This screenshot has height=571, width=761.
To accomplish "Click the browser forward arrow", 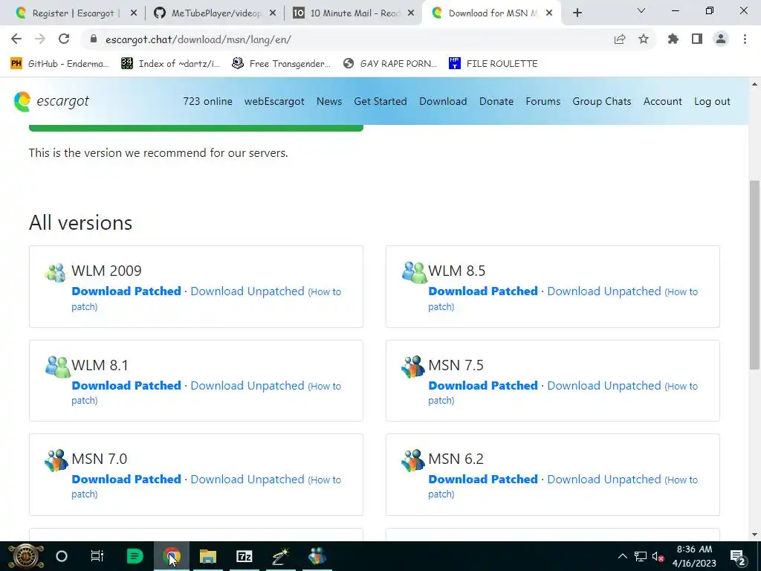I will 40,39.
